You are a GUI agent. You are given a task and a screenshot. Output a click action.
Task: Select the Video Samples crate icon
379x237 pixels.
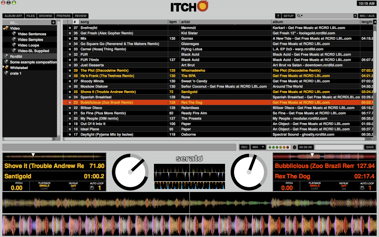(14, 39)
